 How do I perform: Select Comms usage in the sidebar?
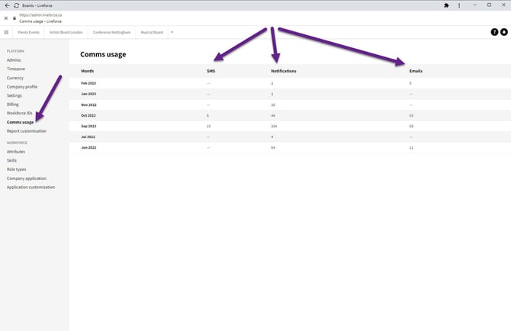tap(20, 122)
